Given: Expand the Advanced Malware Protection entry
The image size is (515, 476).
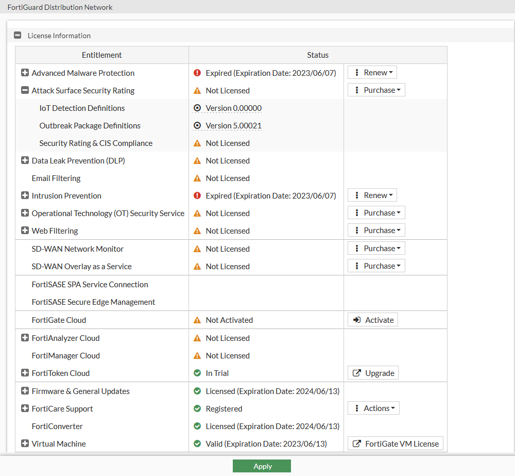Looking at the screenshot, I should click(25, 73).
